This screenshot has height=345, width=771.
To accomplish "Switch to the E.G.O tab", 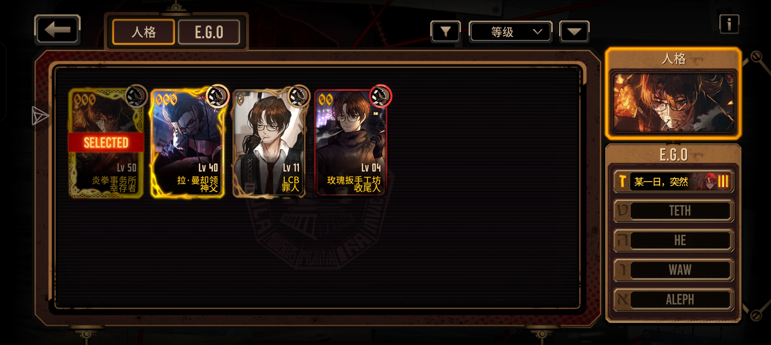I will 209,32.
